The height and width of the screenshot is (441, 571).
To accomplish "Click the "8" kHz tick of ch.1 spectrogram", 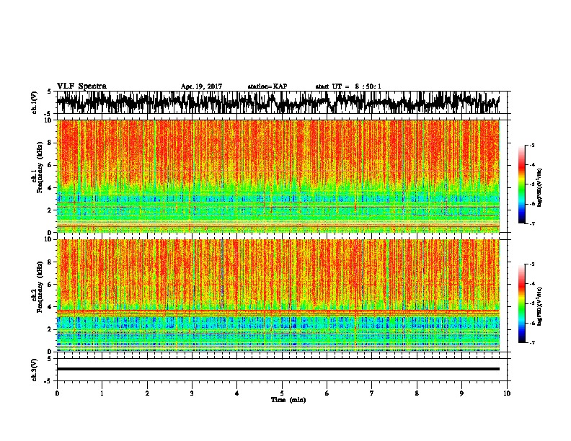I will tap(50, 143).
